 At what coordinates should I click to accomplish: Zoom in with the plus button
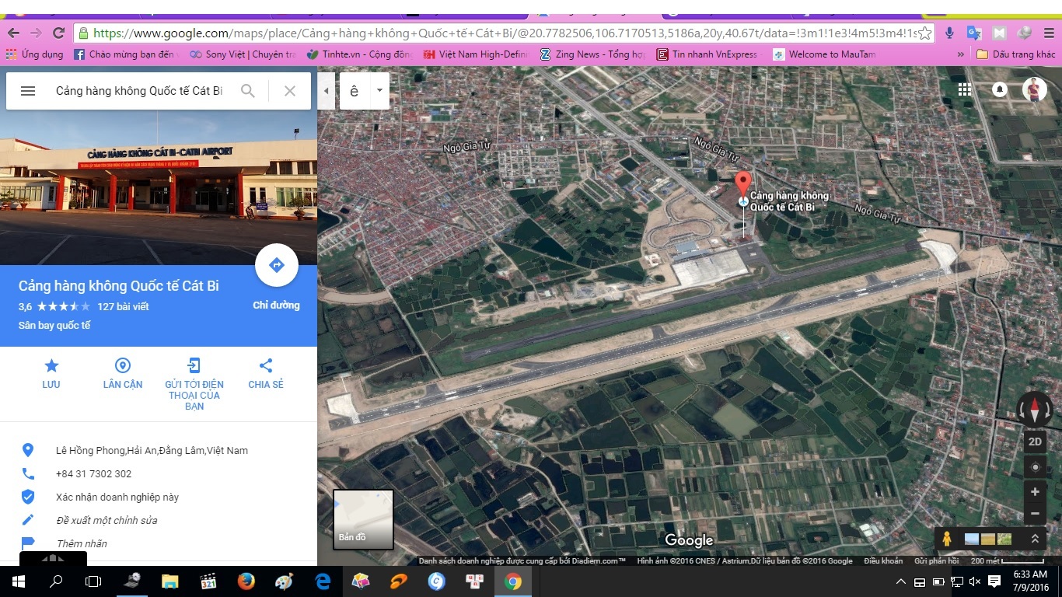1035,492
